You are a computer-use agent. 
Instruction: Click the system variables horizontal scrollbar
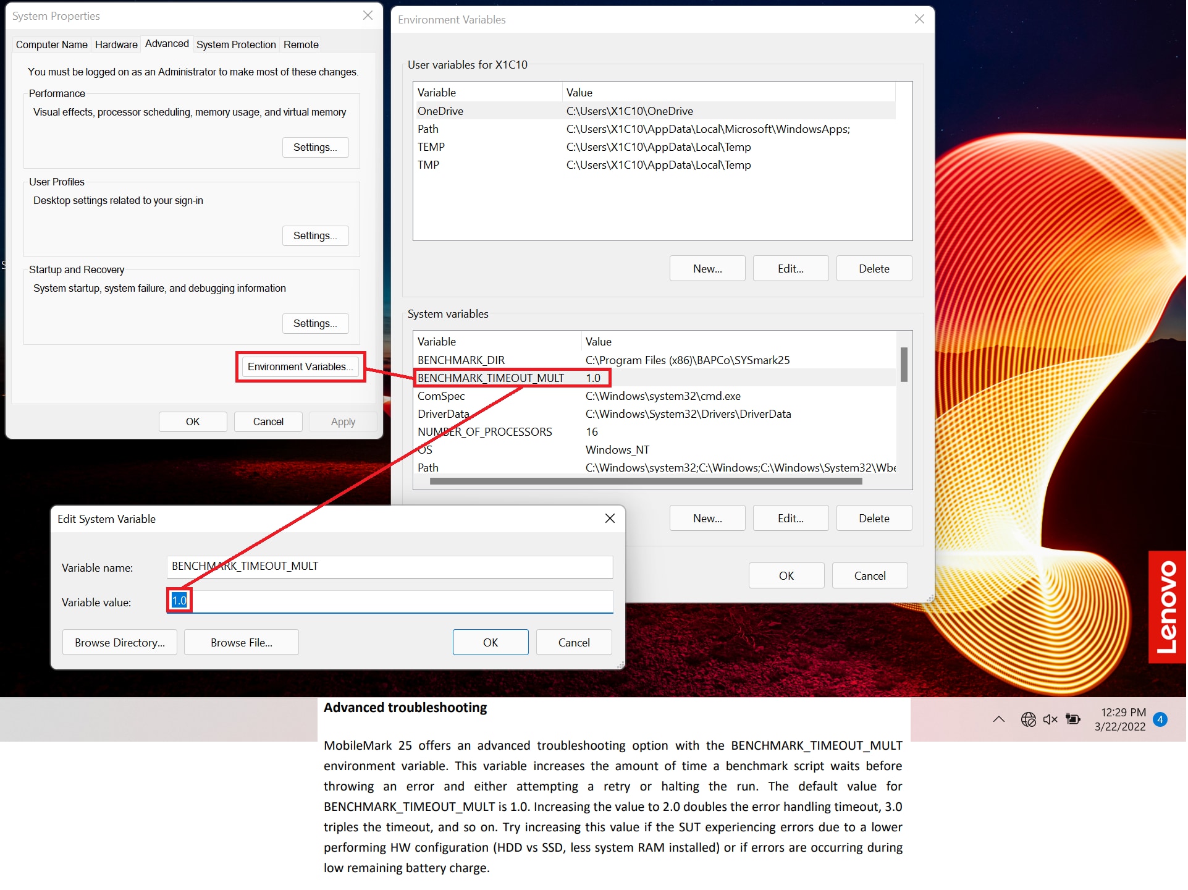point(646,481)
